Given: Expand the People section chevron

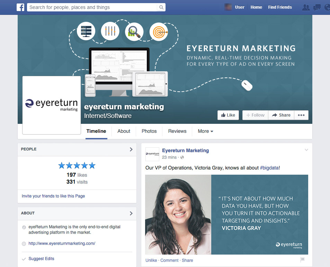Looking at the screenshot, I should click(131, 149).
